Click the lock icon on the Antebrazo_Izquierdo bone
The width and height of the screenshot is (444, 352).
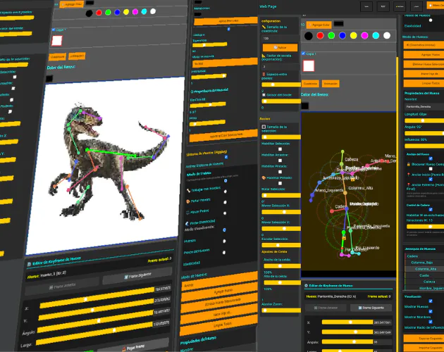(x=352, y=180)
